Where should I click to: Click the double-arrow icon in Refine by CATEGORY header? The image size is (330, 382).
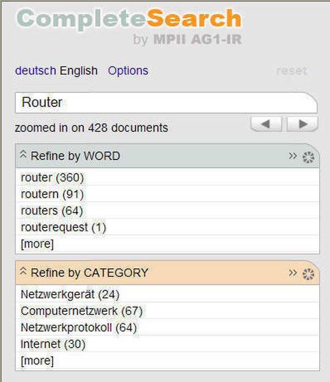[x=293, y=273]
